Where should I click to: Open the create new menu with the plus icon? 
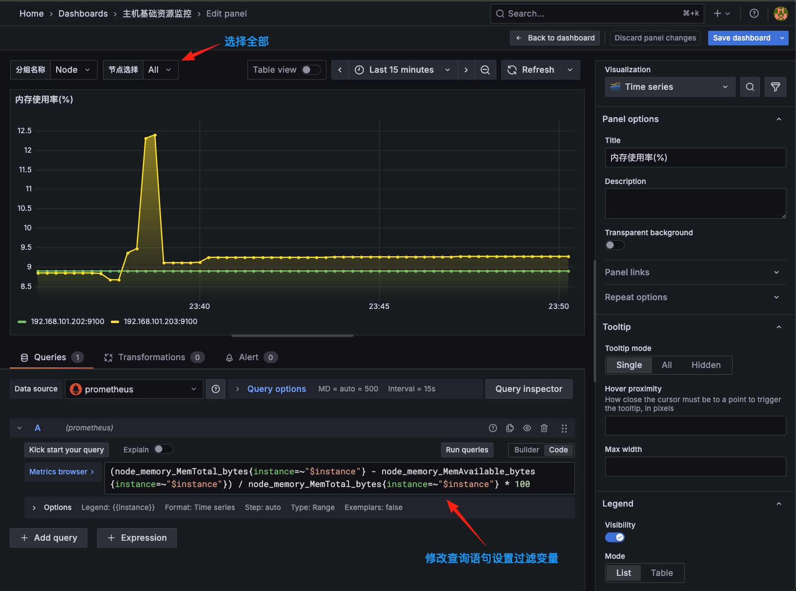718,13
